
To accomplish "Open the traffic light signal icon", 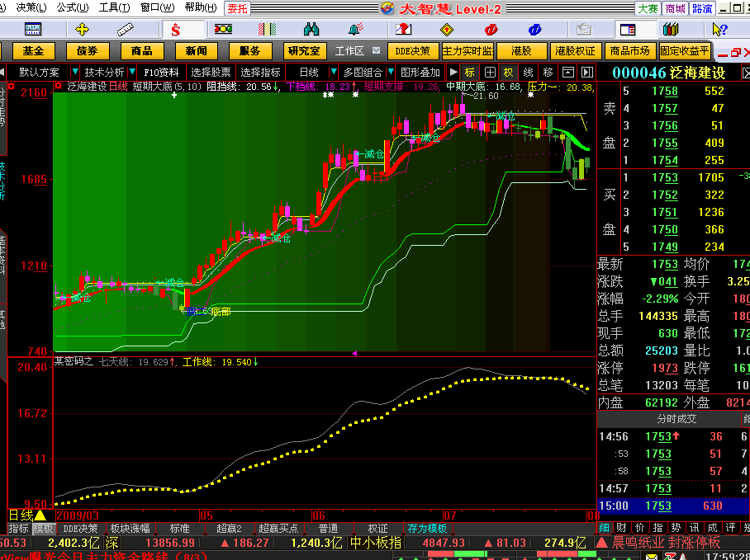I will click(x=223, y=30).
